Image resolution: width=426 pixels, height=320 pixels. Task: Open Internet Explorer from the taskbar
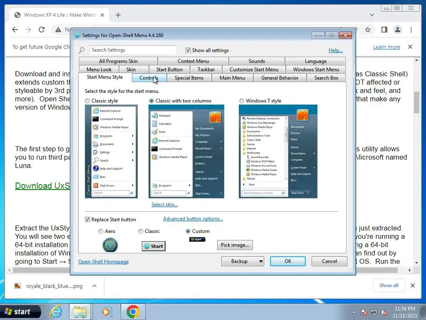click(56, 312)
